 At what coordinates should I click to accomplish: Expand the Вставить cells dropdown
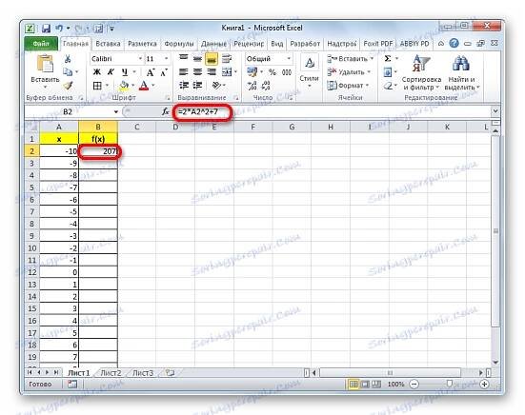[372, 59]
